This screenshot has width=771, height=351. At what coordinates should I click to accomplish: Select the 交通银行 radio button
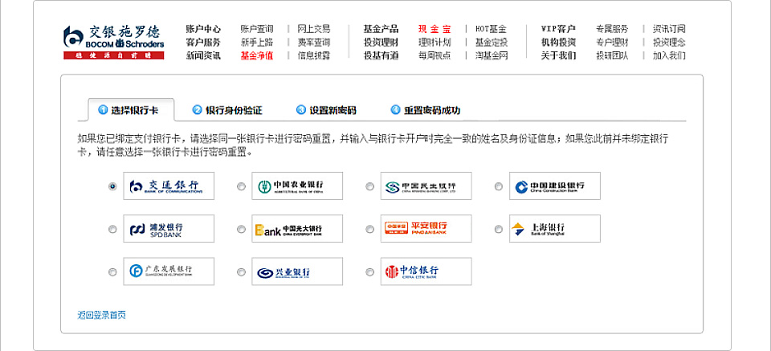click(112, 186)
